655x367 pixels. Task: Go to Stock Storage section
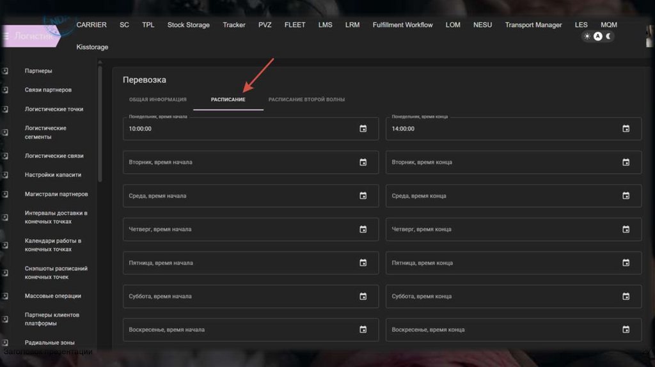click(x=188, y=25)
